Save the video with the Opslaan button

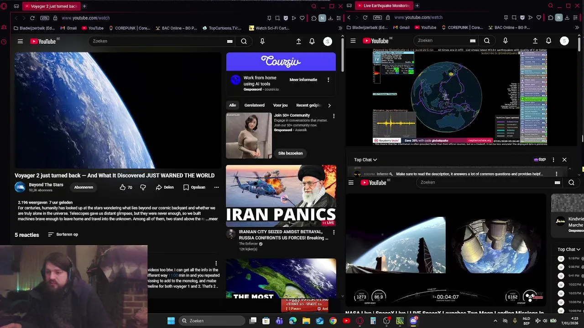pos(194,187)
